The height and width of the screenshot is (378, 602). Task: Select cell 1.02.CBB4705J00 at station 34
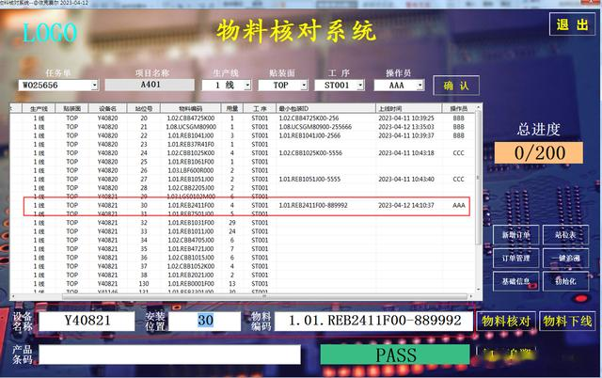(191, 240)
